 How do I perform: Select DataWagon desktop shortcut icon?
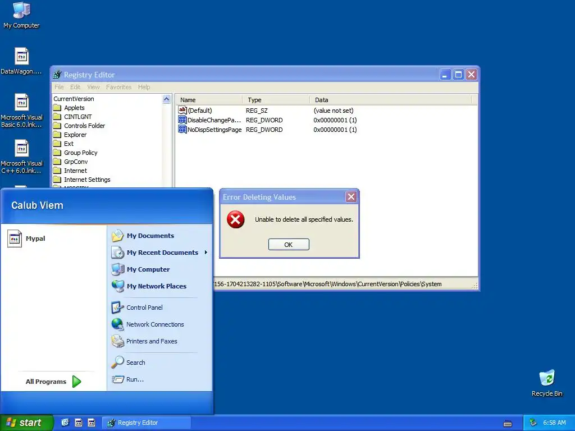(21, 57)
